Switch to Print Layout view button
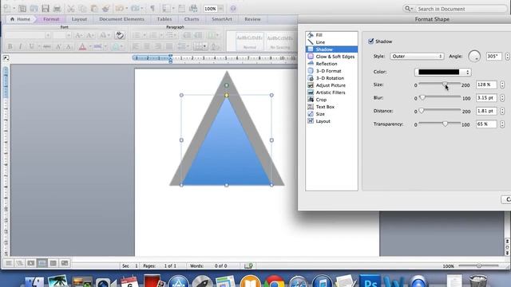This screenshot has width=511, height=287. coord(42,263)
